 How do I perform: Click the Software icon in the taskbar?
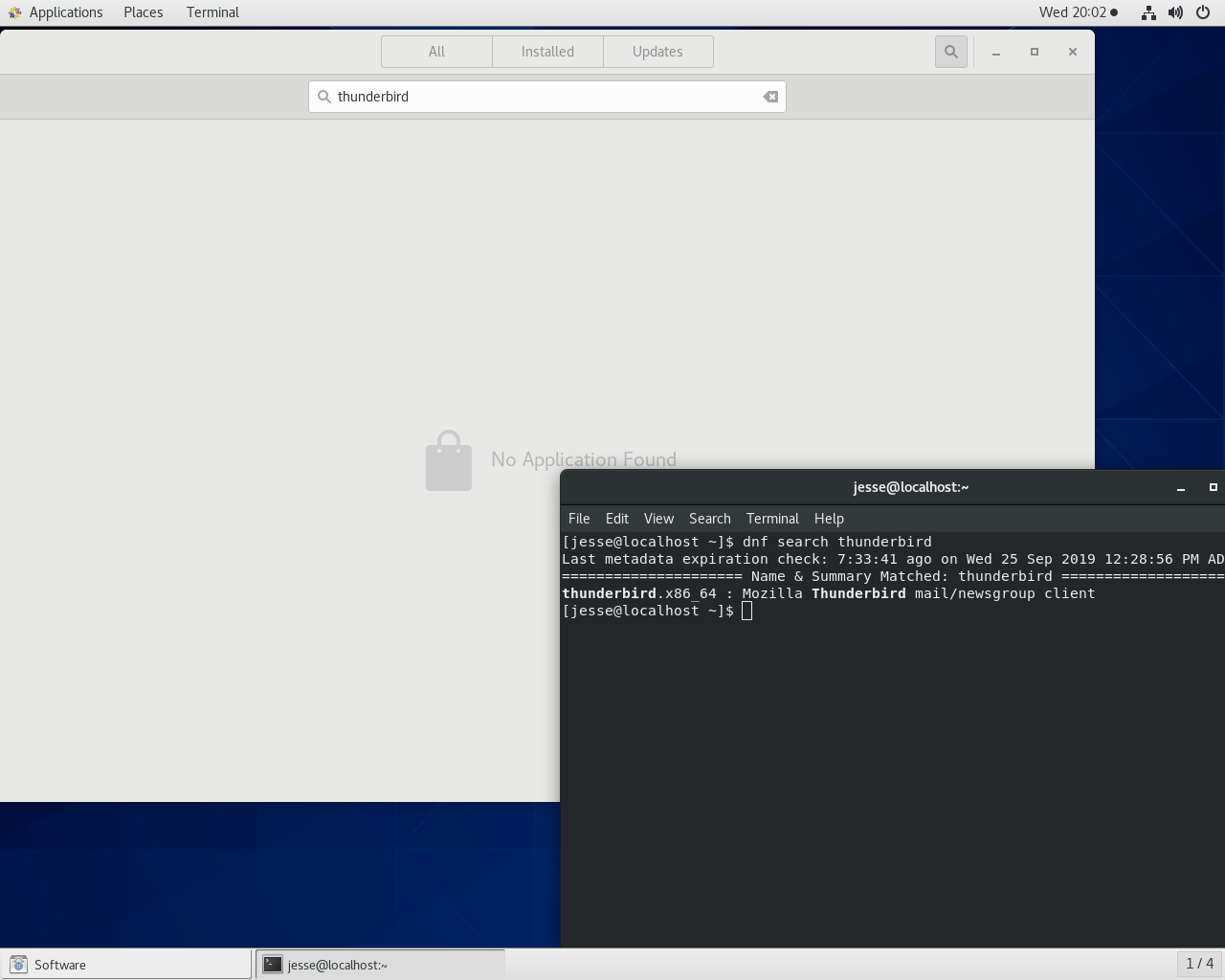pos(18,965)
